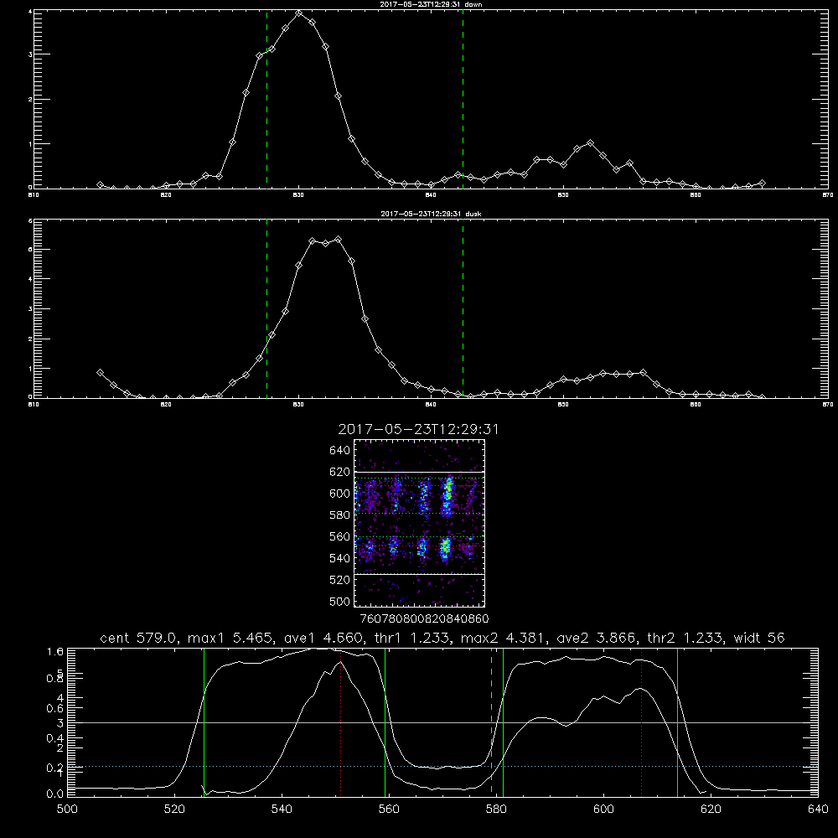Screen dimensions: 838x838
Task: Click the green vertical line near 559 in bottom plot
Action: [385, 722]
